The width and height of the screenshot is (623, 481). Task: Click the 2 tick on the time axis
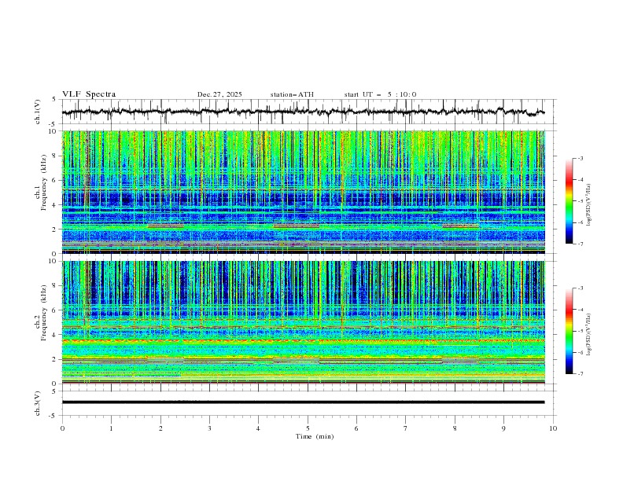click(x=160, y=428)
